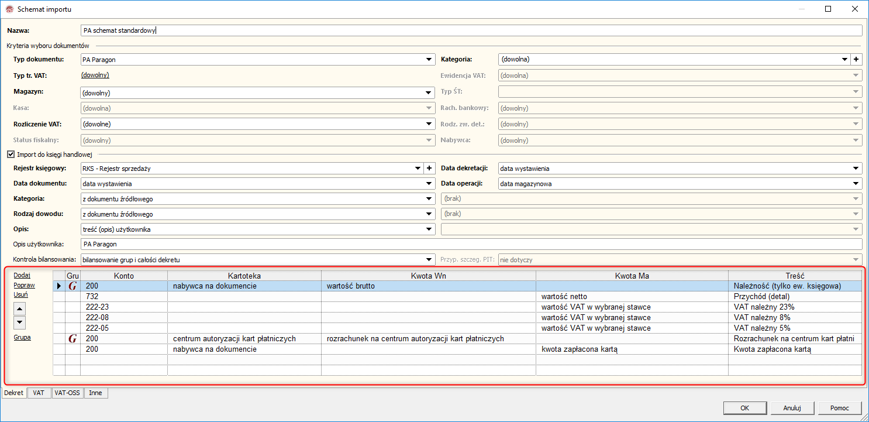Image resolution: width=869 pixels, height=422 pixels.
Task: Toggle Import do księgi handlowej checkbox
Action: [11, 155]
